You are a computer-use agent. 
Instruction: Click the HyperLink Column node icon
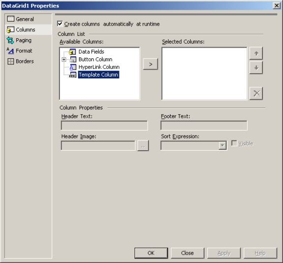pos(73,67)
